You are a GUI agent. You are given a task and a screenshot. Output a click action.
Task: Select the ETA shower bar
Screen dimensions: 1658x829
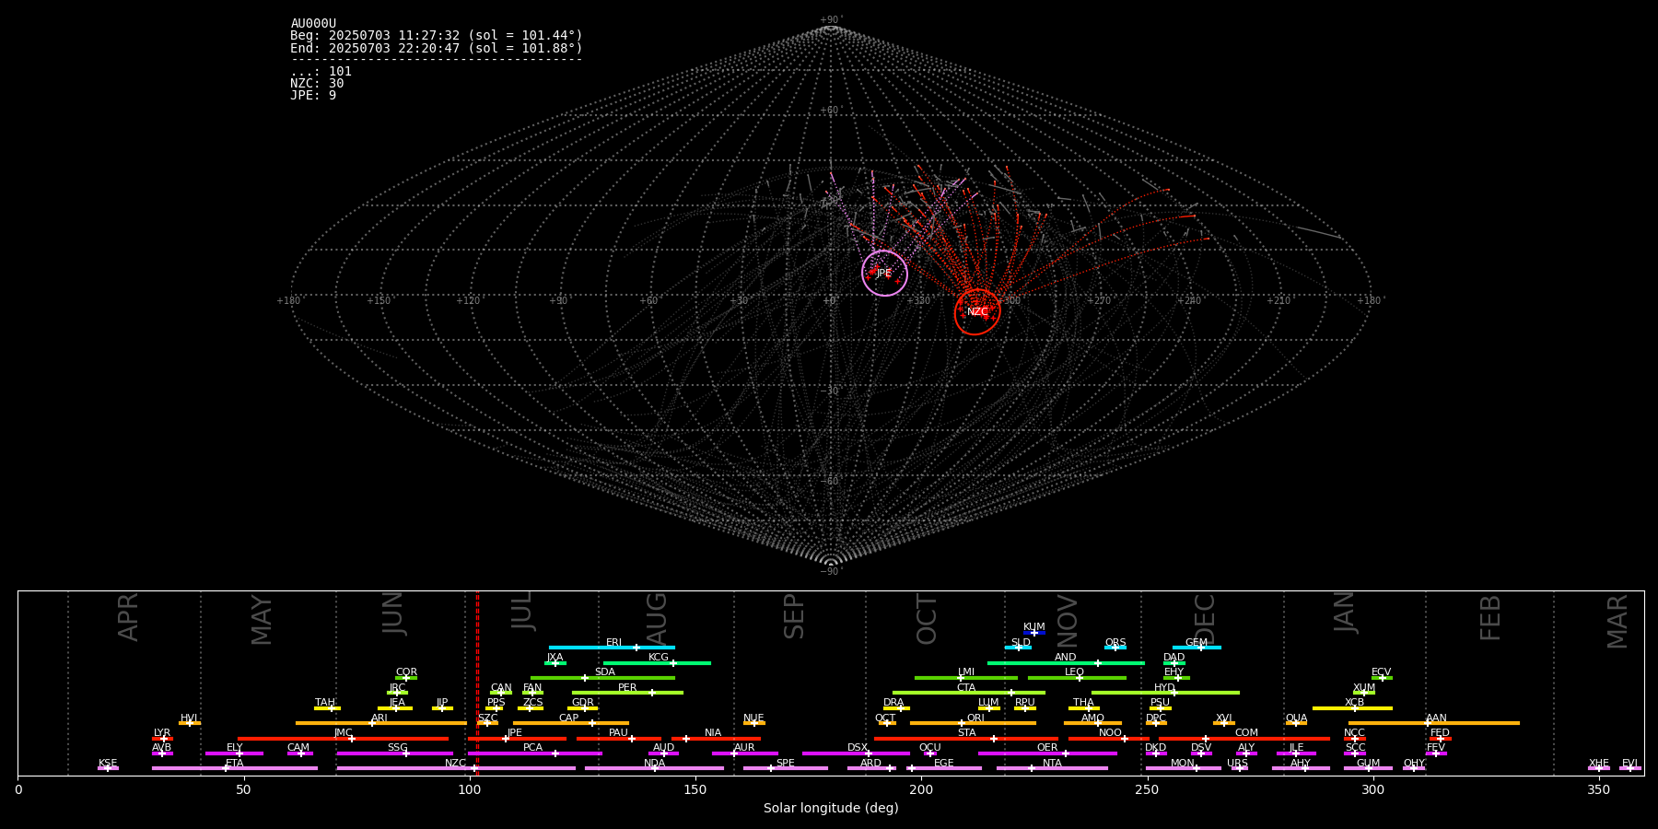[235, 768]
